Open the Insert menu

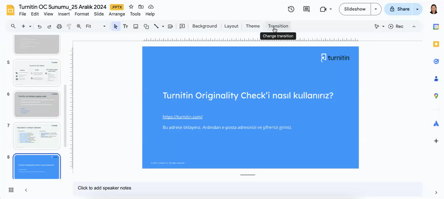64,14
